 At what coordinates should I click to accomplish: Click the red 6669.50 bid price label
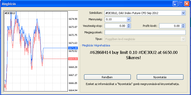(x=73, y=59)
